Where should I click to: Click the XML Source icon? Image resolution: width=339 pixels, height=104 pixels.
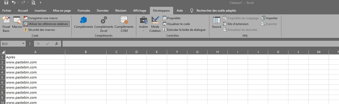coord(216,23)
